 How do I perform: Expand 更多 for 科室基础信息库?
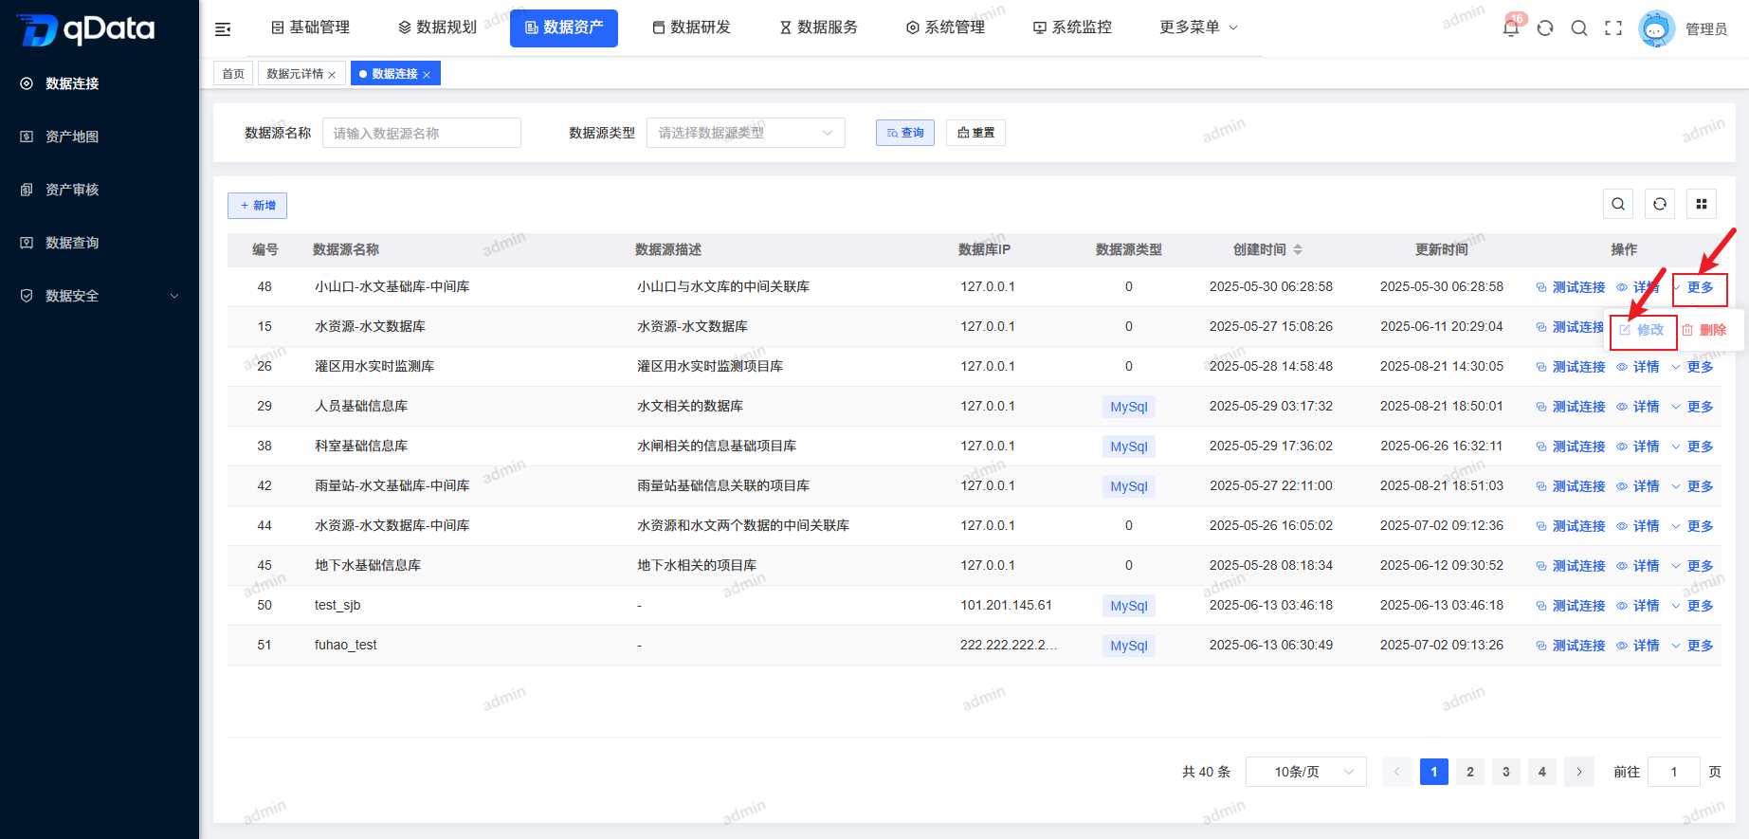pyautogui.click(x=1692, y=447)
